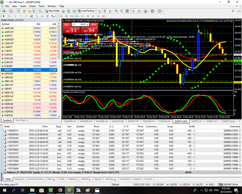Launch MetaEditor from the yellow book icon
The image size is (242, 194).
[x=63, y=11]
